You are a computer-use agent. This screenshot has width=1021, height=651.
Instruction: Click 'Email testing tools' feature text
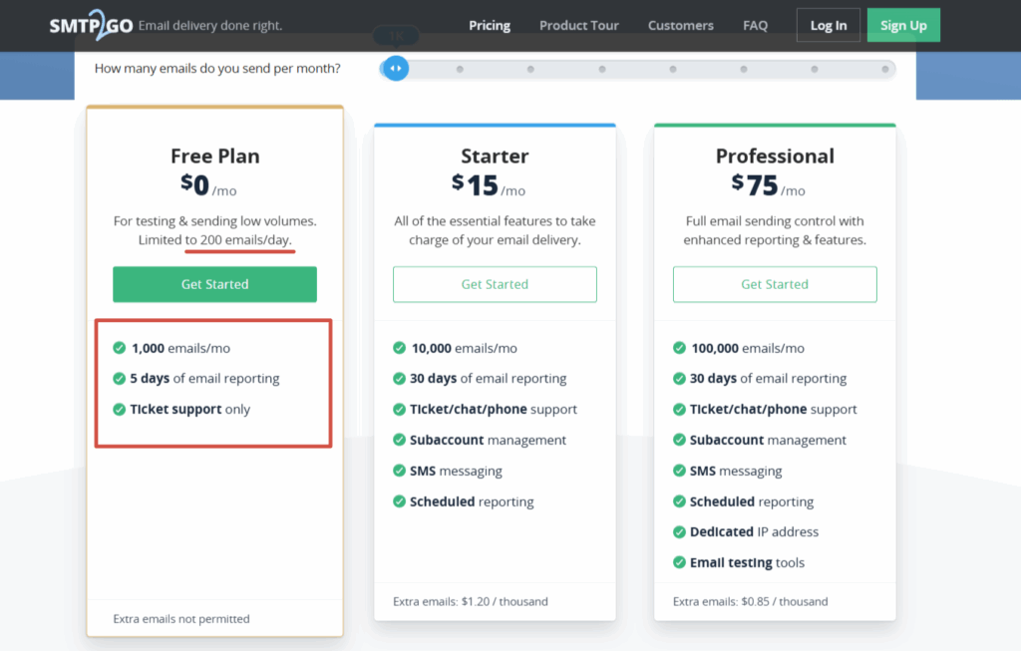click(x=747, y=562)
